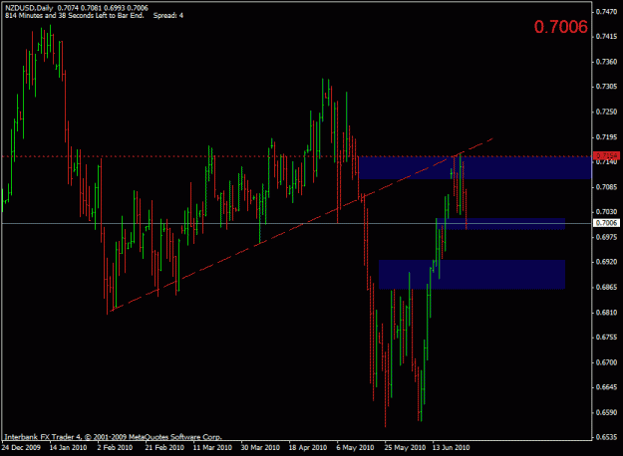Click the '25 May 2010' date label
The image size is (623, 456).
[x=405, y=448]
